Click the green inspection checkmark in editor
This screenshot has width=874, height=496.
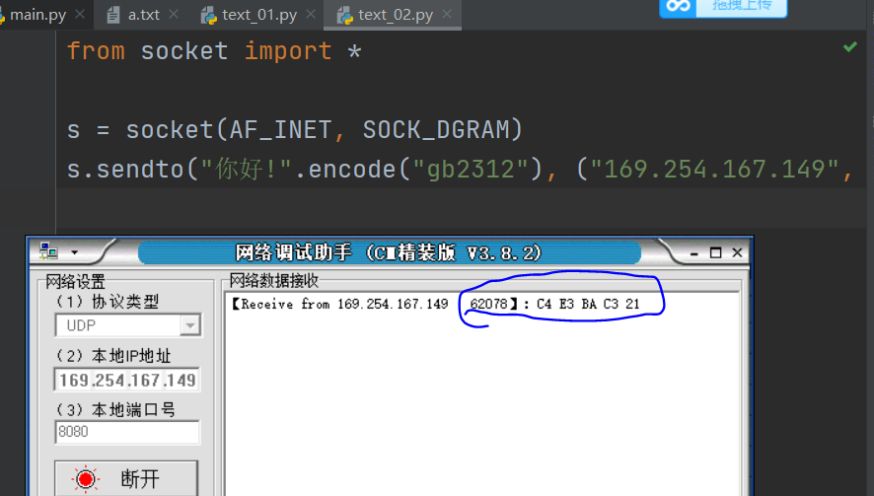[x=850, y=46]
